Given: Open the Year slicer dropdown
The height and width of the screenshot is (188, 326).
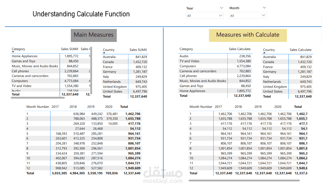Looking at the screenshot, I should (x=205, y=16).
